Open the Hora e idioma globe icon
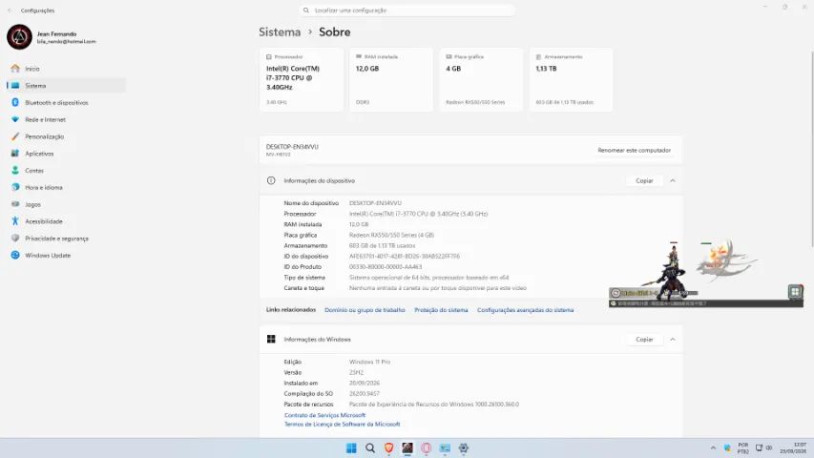 coord(15,187)
